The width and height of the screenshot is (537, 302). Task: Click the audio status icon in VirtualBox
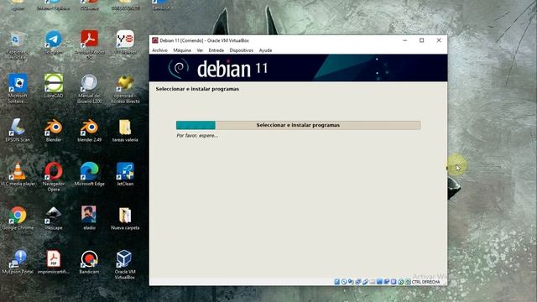tap(351, 282)
